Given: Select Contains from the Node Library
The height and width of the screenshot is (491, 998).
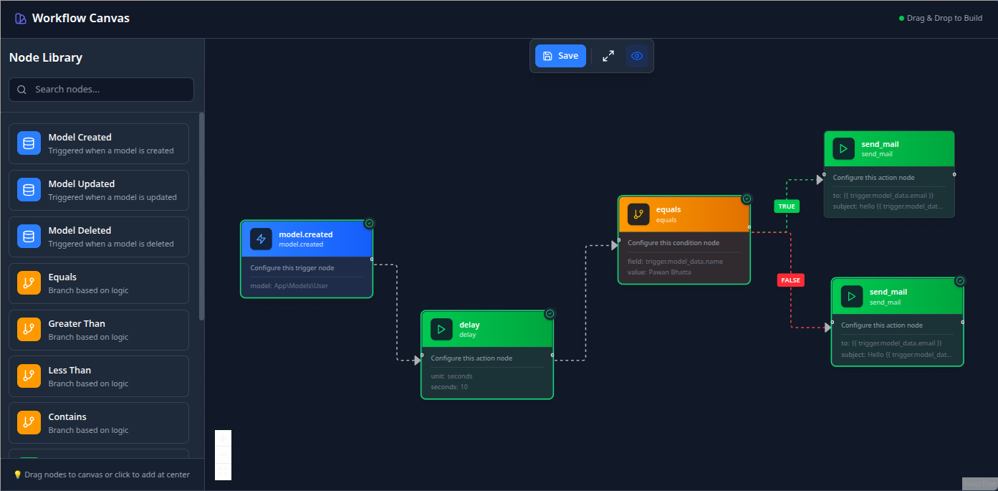Looking at the screenshot, I should coord(99,422).
